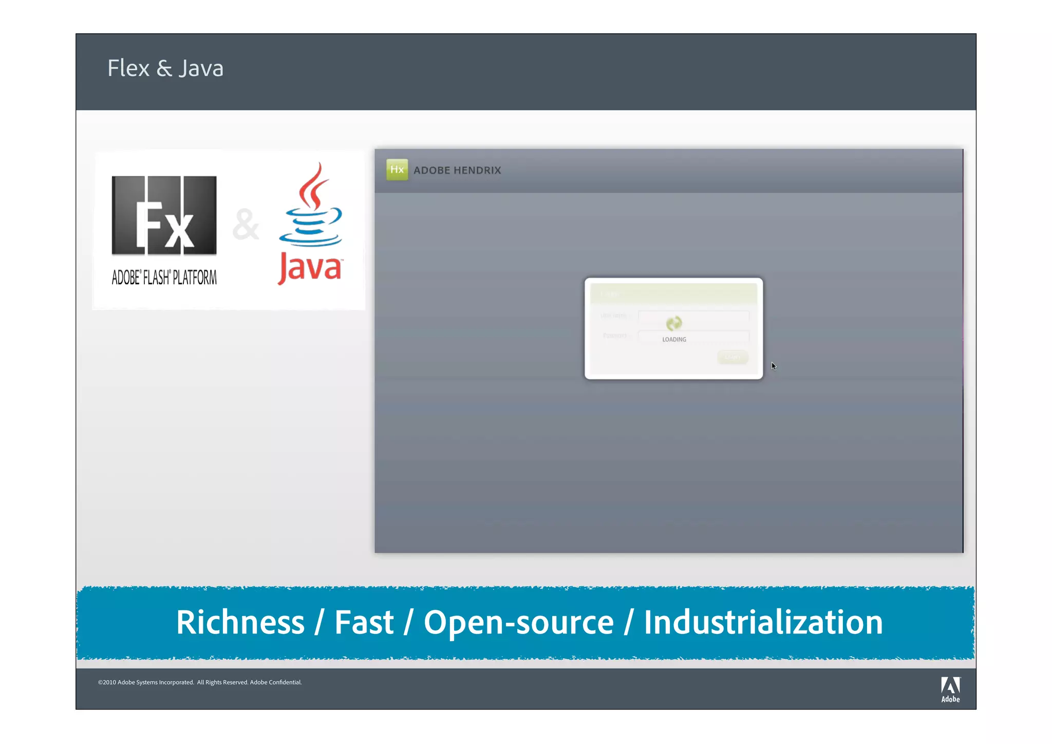Click the username input field in login dialog
Image resolution: width=1052 pixels, height=744 pixels.
(693, 315)
